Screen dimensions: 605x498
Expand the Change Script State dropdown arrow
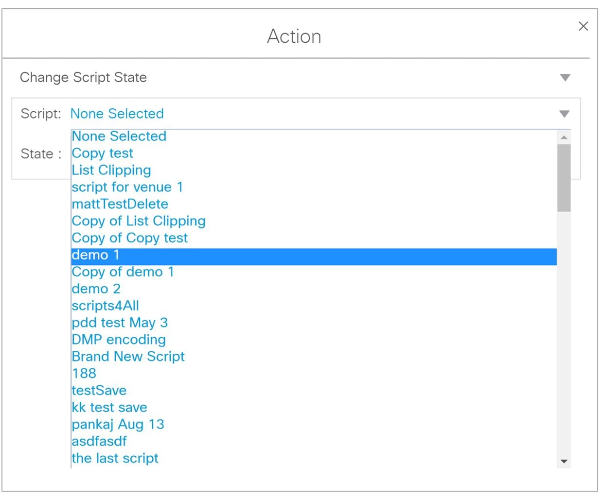click(565, 78)
